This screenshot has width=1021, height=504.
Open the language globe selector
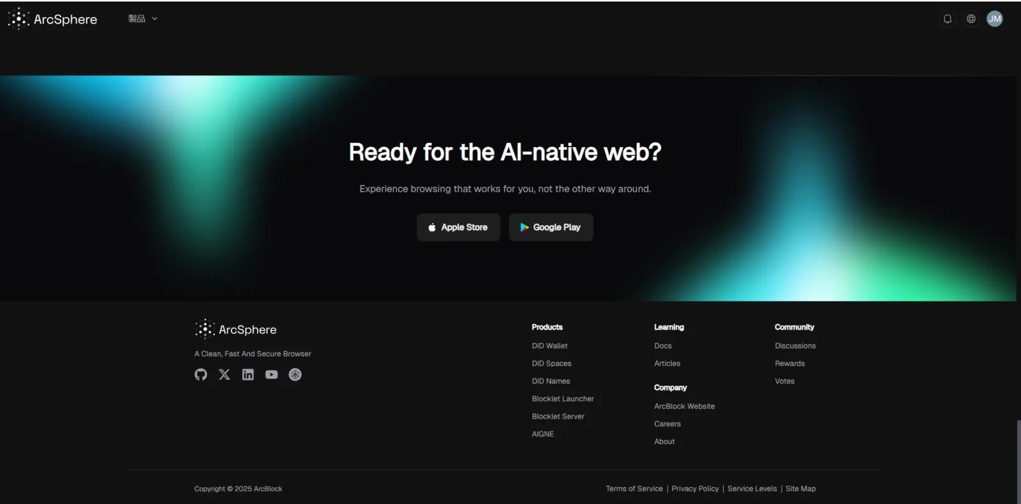[x=971, y=19]
